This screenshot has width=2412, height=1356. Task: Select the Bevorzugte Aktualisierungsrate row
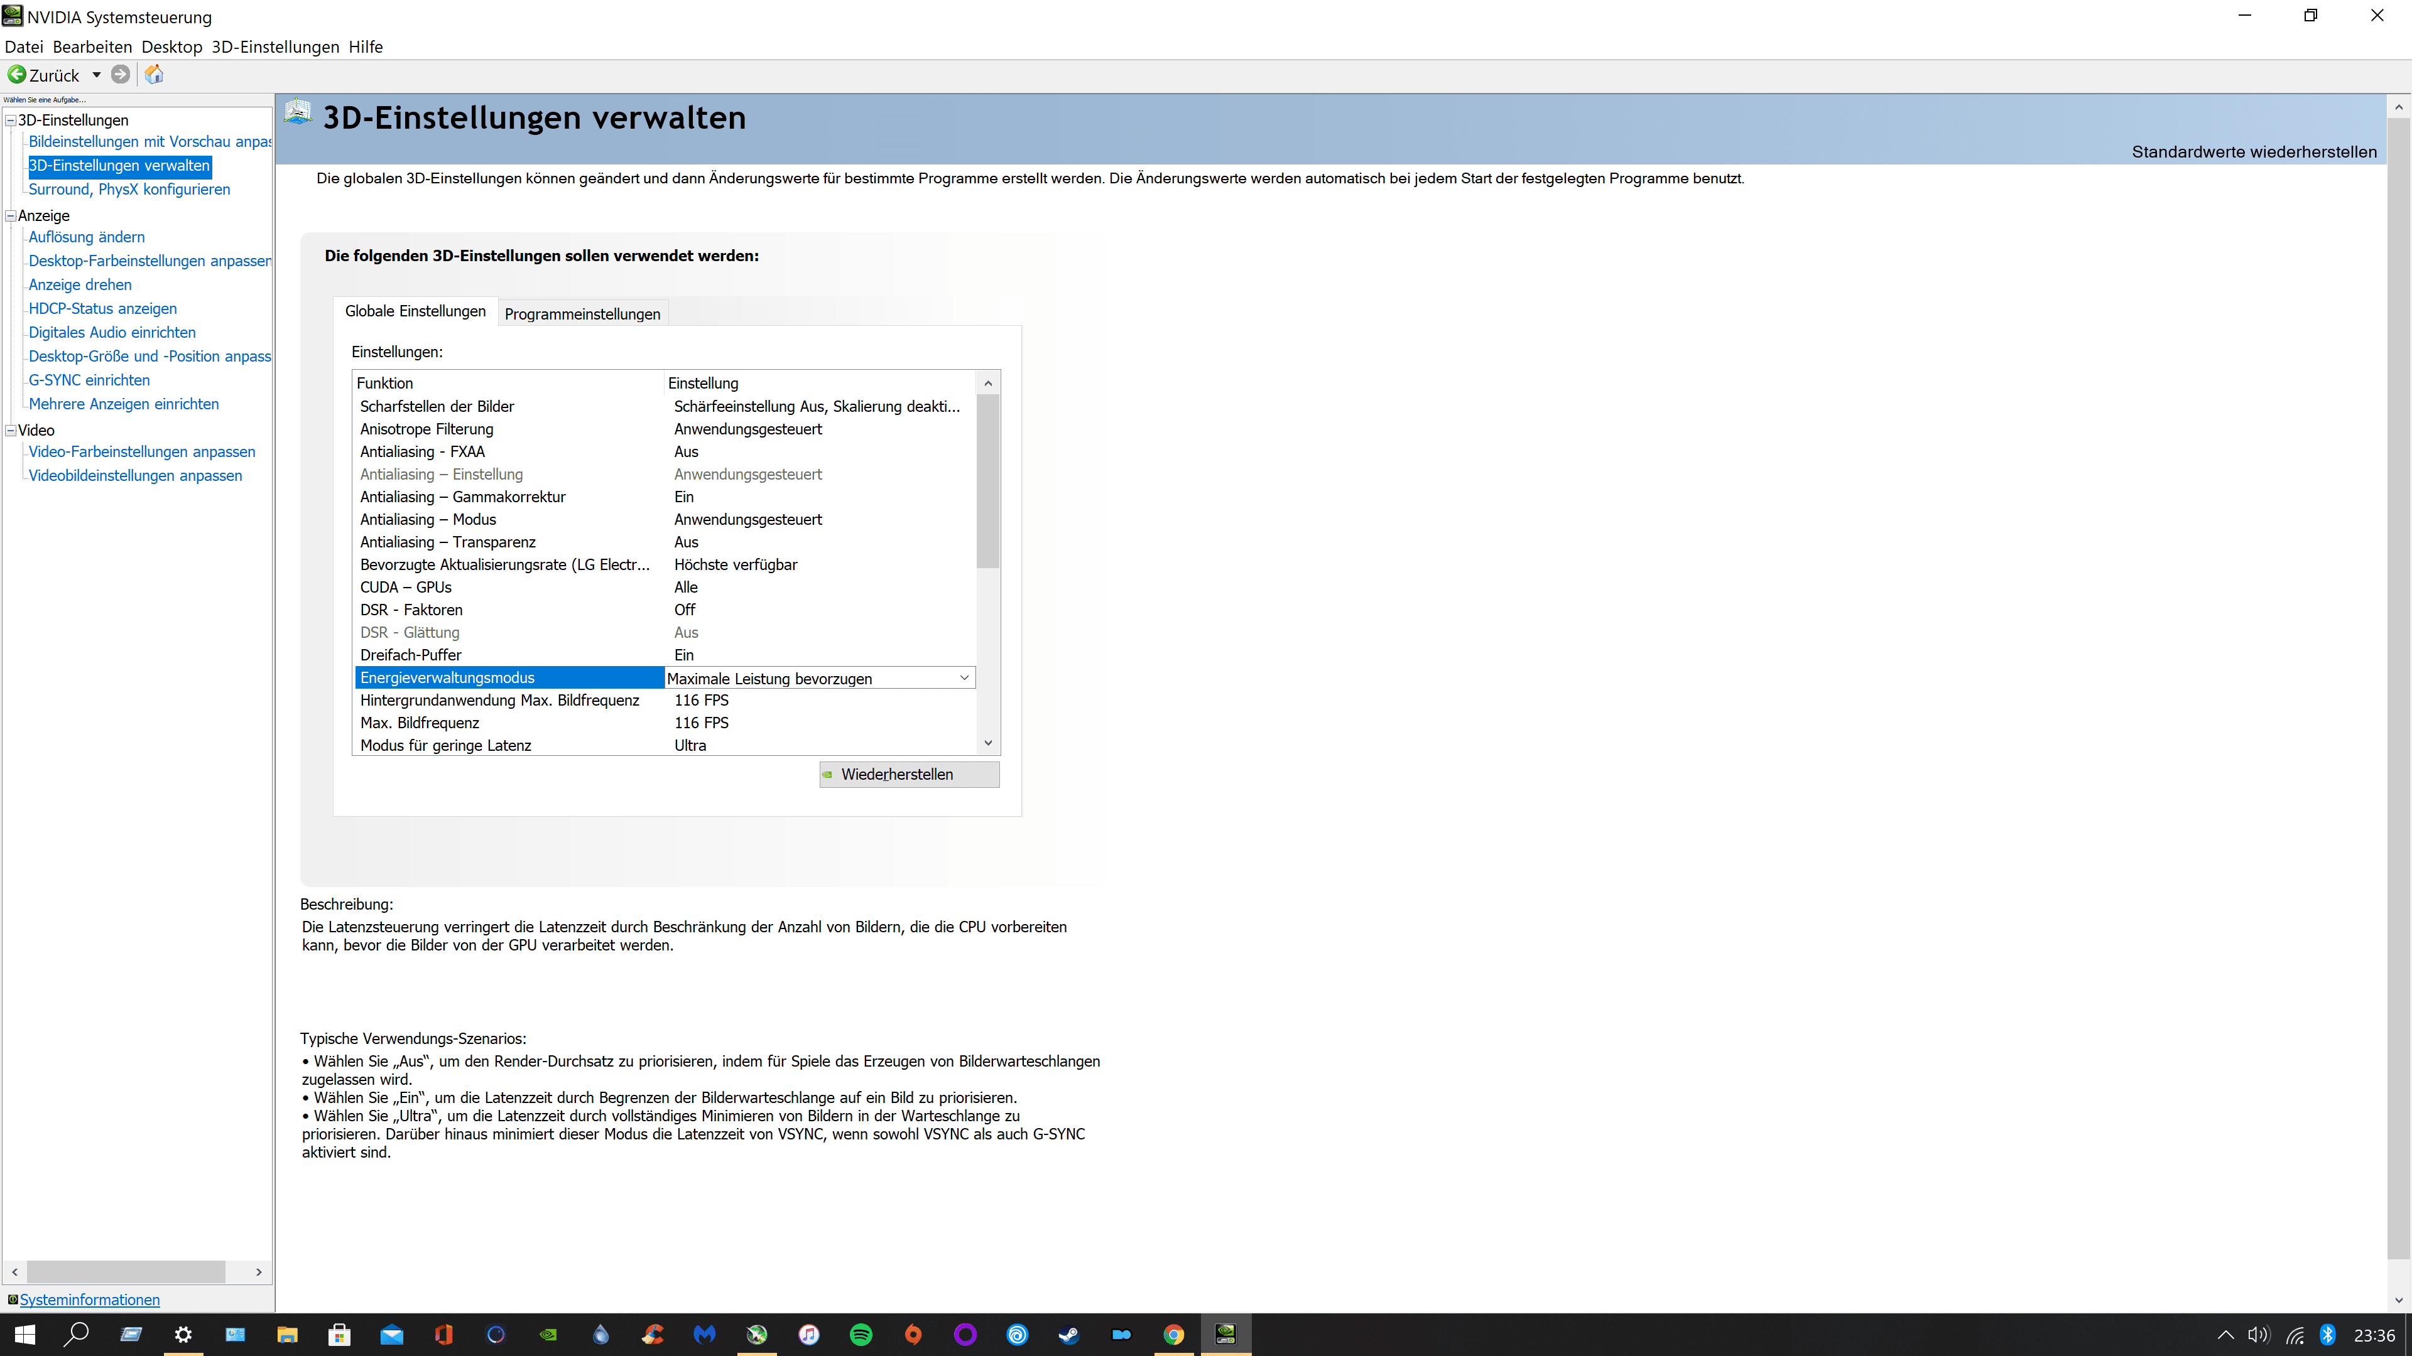tap(665, 564)
